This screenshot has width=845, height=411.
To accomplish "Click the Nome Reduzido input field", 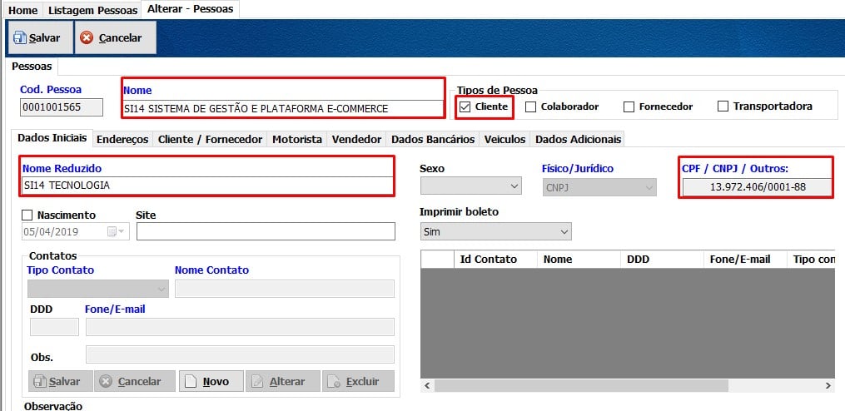I will coord(207,186).
